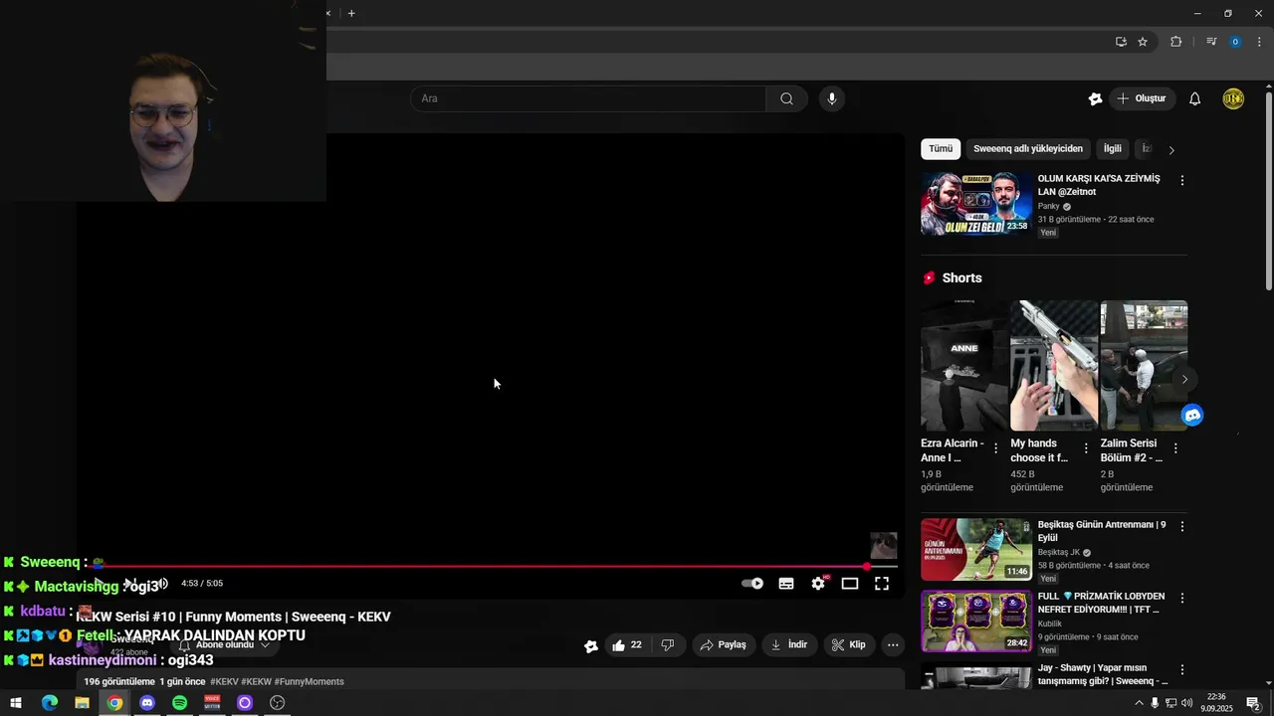Open the Abone olundu subscription dropdown

(224, 645)
